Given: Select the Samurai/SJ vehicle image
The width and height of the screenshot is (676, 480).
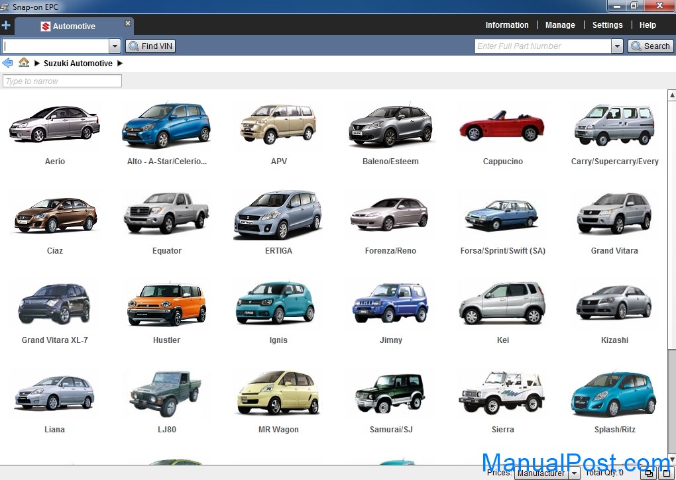Looking at the screenshot, I should 390,393.
